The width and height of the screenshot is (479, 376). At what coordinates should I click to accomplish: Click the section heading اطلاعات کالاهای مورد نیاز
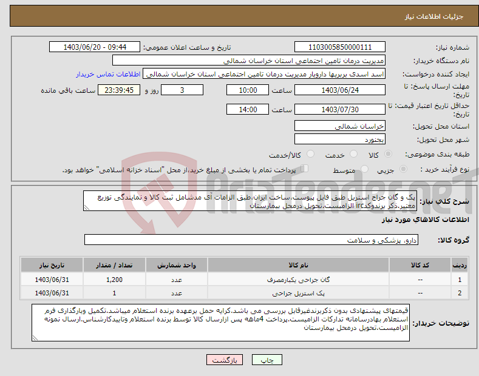click(425, 220)
